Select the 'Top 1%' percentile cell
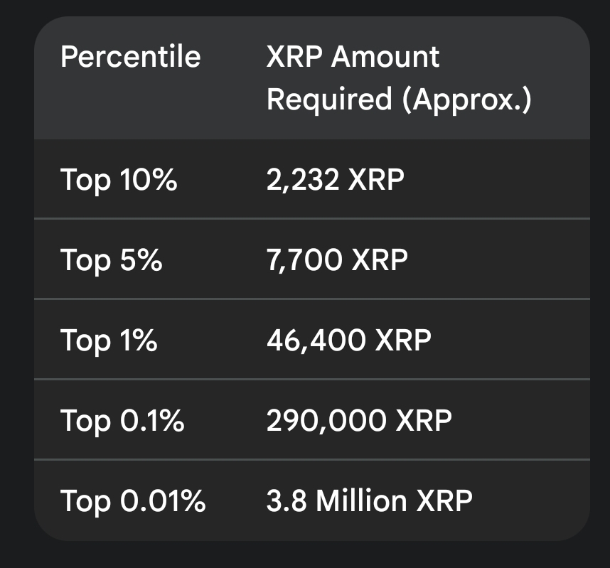This screenshot has height=568, width=610. click(109, 341)
